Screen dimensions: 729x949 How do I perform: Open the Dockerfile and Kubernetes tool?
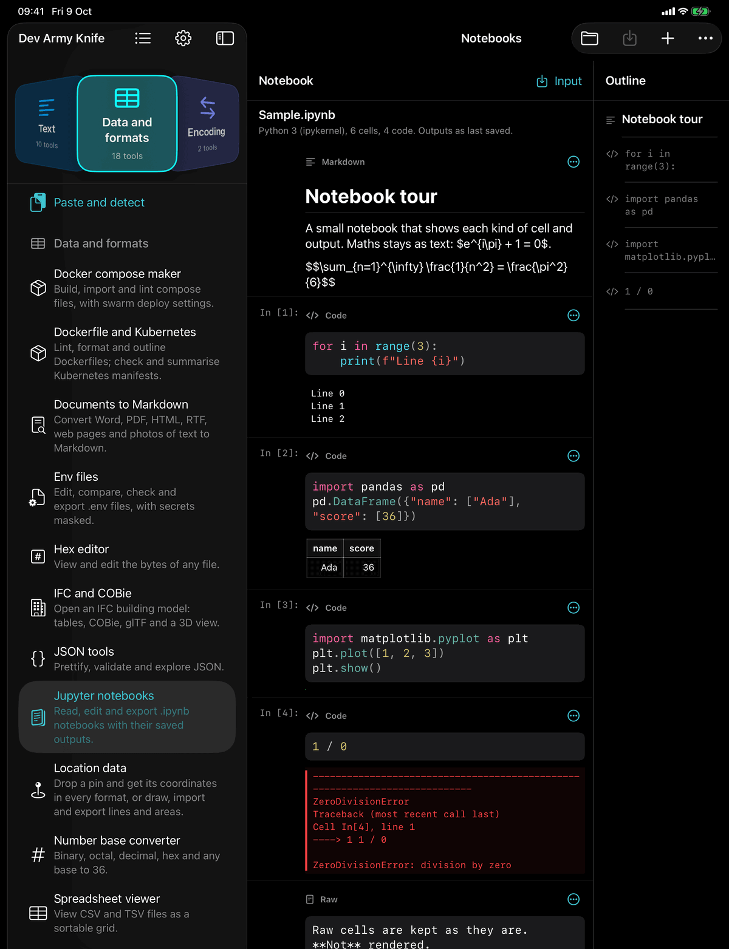coord(127,353)
